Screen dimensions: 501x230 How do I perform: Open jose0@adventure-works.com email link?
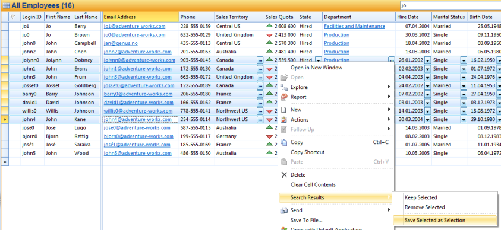click(x=137, y=127)
